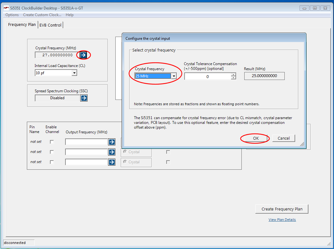Click the dialog resize grip near Cancel

tap(302, 144)
